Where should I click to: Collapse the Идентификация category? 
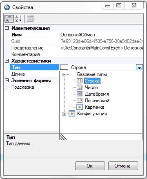7,28
